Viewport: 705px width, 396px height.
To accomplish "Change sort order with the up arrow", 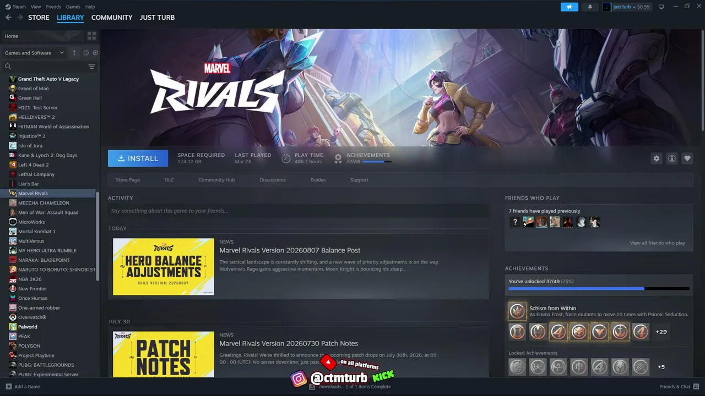I will coord(74,53).
